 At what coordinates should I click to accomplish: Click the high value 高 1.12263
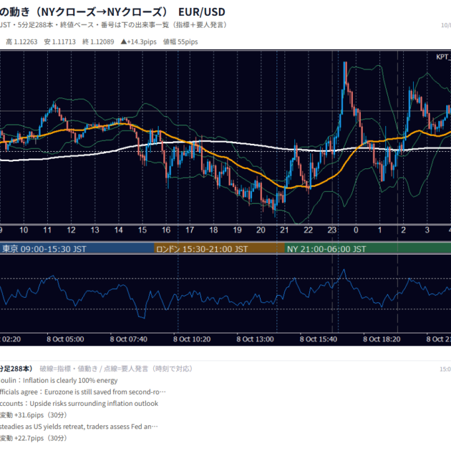[x=22, y=42]
